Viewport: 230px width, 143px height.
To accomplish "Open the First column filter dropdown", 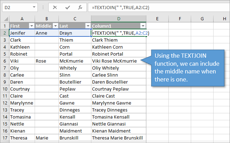I will coord(31,26).
